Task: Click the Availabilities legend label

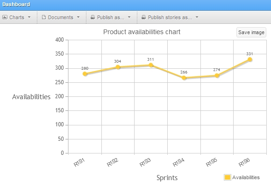Action: pos(246,177)
